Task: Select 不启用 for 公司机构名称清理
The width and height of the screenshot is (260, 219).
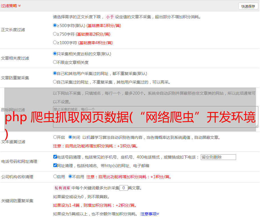Action: point(70,177)
